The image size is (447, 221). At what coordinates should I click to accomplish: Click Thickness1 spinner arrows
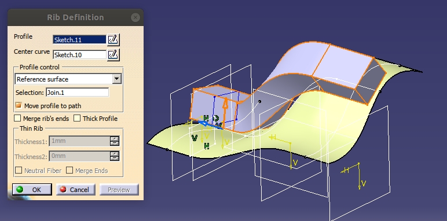point(115,141)
